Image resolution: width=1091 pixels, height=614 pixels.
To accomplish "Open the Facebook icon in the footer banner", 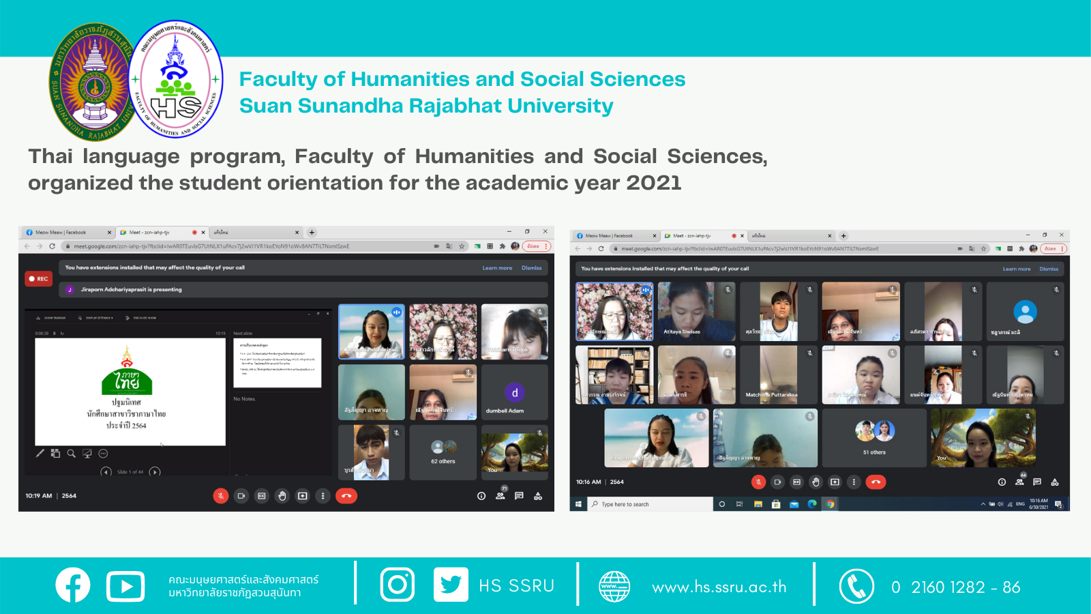I will point(73,585).
